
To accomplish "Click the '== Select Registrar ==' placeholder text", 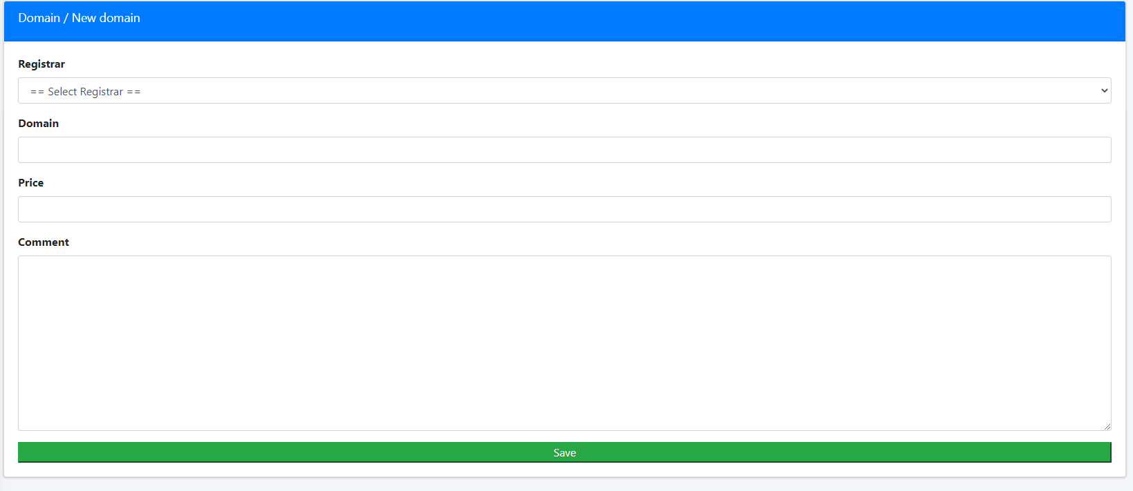I will pos(86,92).
